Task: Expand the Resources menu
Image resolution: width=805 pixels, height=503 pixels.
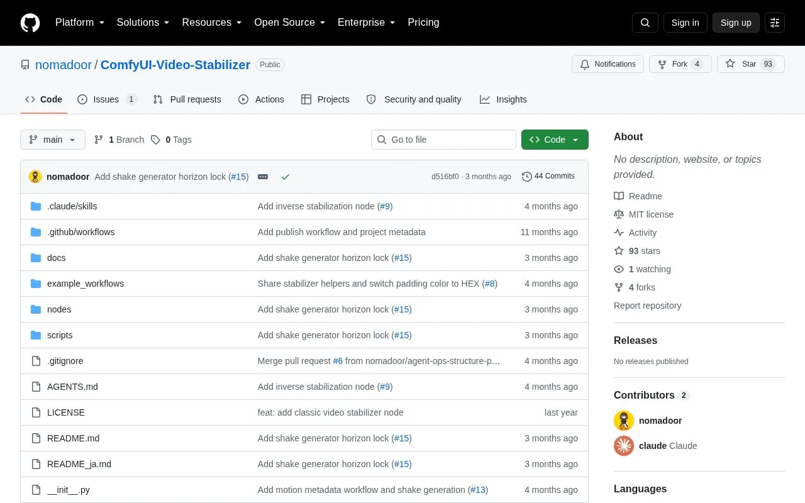Action: pos(212,23)
